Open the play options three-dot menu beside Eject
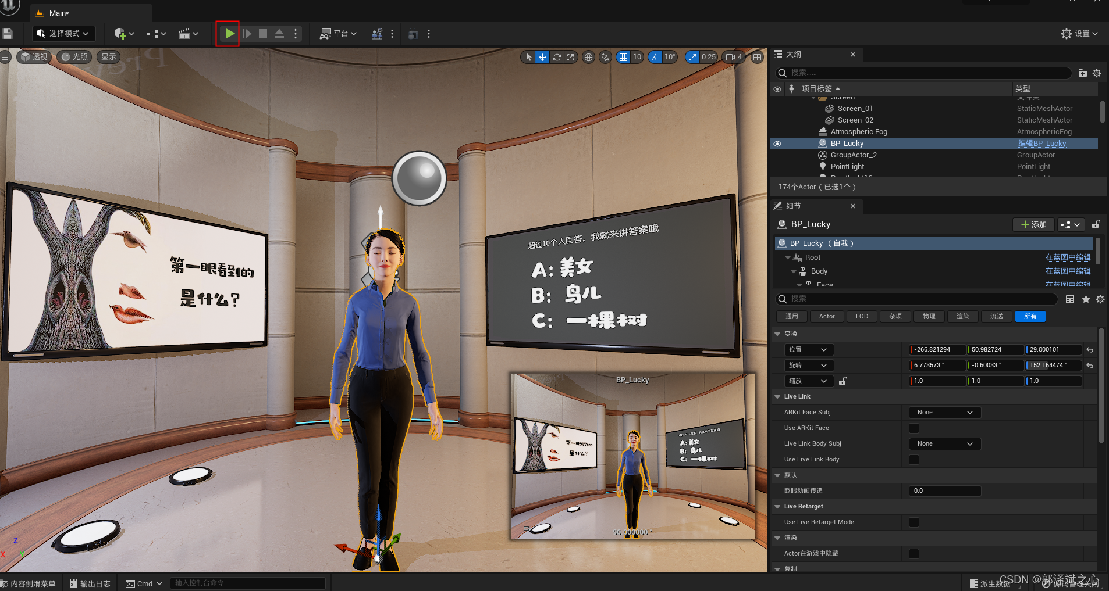Screen dimensions: 1109x591 (x=296, y=34)
